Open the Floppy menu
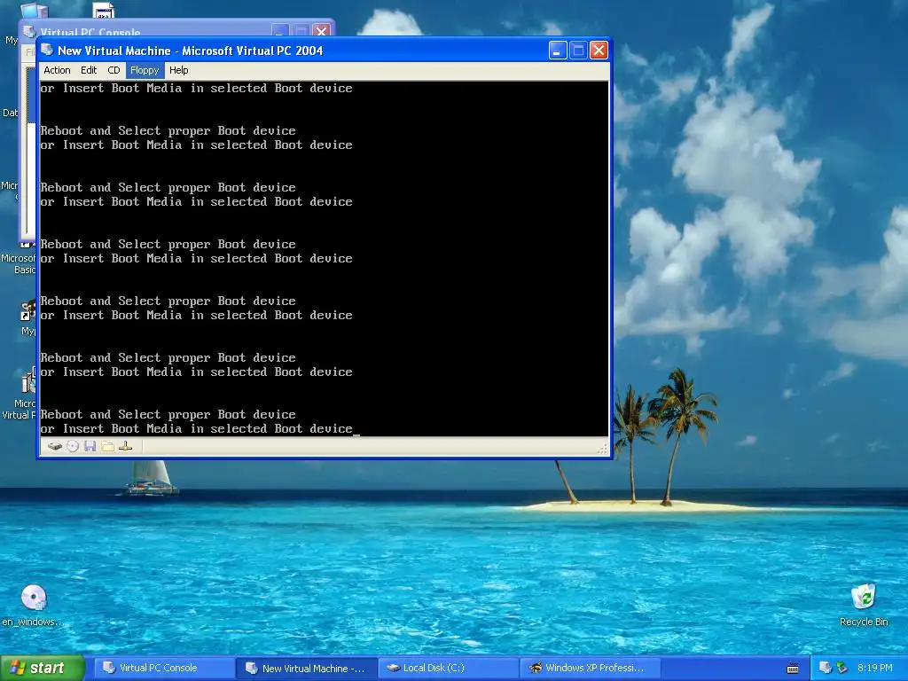The height and width of the screenshot is (681, 908). (x=145, y=70)
